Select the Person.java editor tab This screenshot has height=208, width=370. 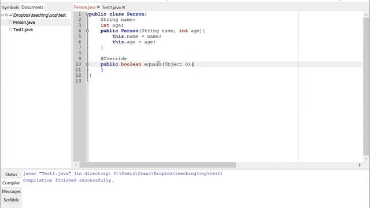point(84,8)
